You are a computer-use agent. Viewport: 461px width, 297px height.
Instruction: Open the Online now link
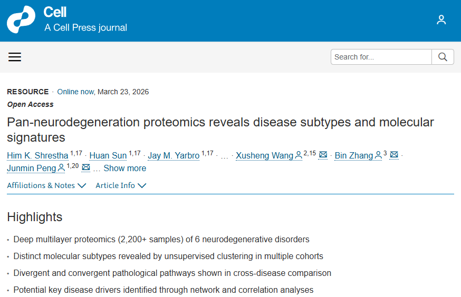tap(75, 92)
